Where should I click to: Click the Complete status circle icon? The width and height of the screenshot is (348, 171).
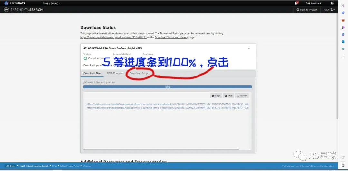tap(85, 59)
